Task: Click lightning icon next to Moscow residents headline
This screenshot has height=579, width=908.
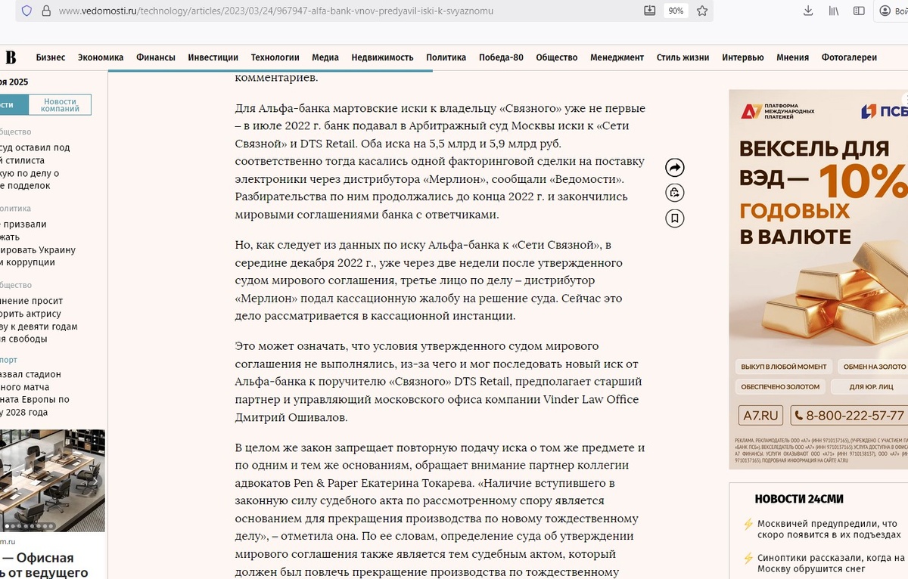Action: point(748,524)
